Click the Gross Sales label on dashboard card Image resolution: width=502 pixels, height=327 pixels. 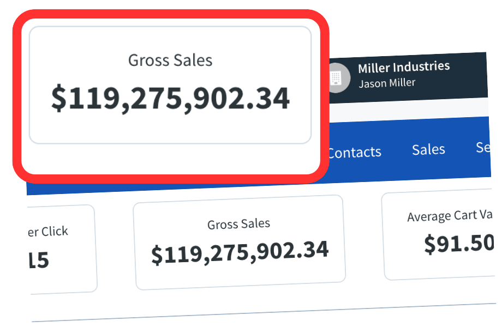point(238,224)
